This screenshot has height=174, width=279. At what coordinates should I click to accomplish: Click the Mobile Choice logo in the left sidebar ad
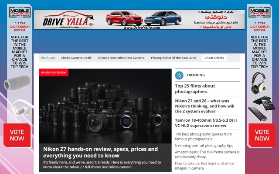pyautogui.click(x=20, y=12)
